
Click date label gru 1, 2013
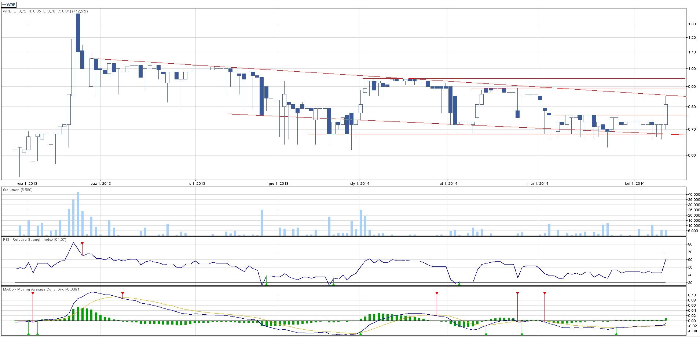tap(279, 184)
